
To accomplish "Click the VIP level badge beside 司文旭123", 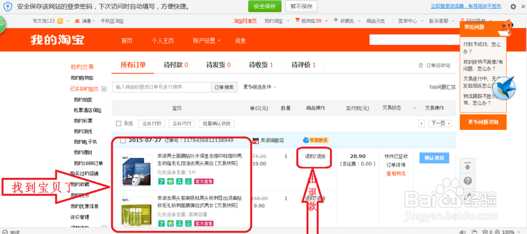I will 60,21.
